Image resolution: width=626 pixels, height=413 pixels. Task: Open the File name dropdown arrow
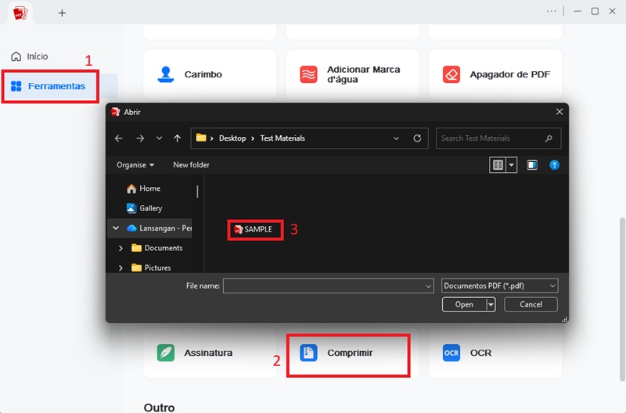pos(428,286)
